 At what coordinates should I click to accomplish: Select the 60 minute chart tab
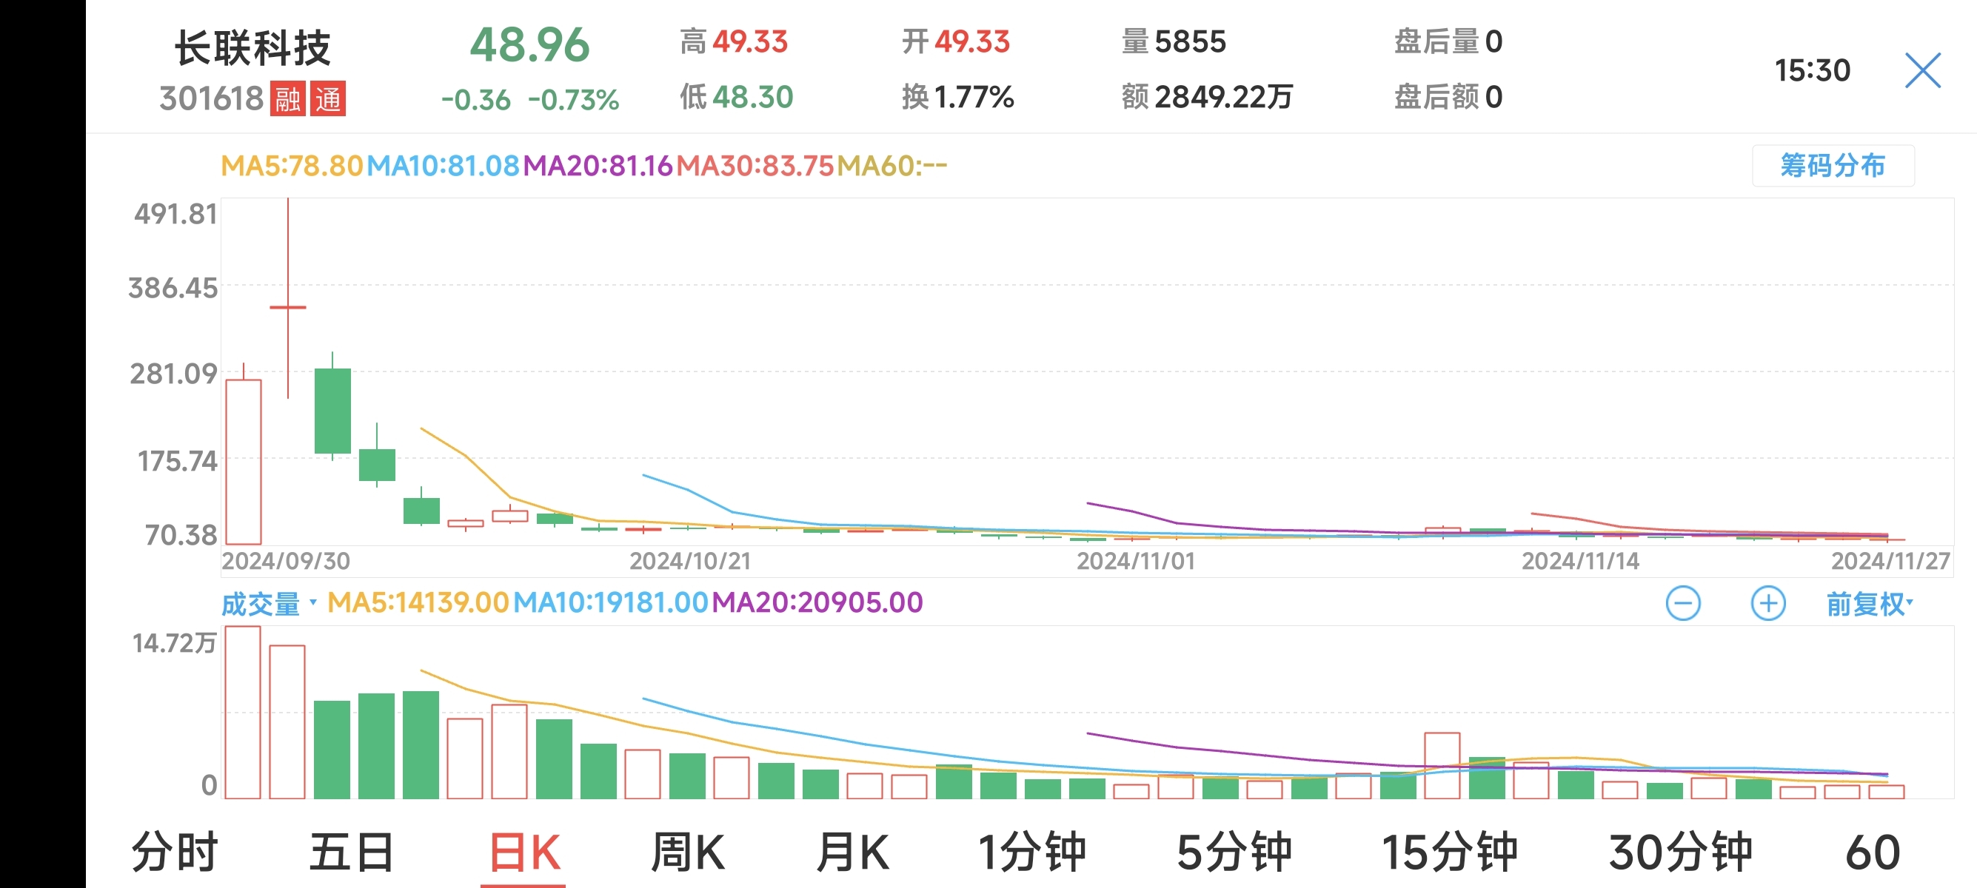coord(1872,852)
